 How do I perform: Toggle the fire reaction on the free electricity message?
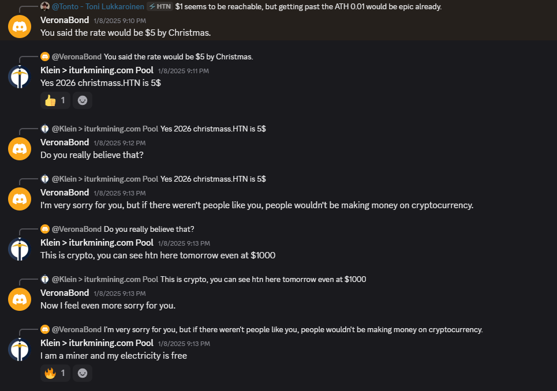tap(55, 373)
